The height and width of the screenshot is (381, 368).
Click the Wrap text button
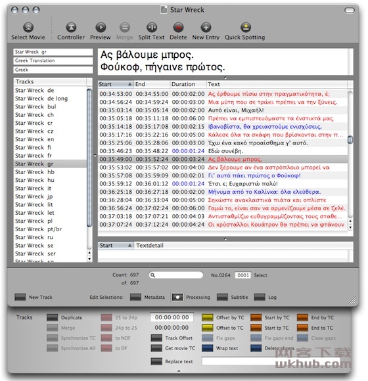(x=208, y=348)
